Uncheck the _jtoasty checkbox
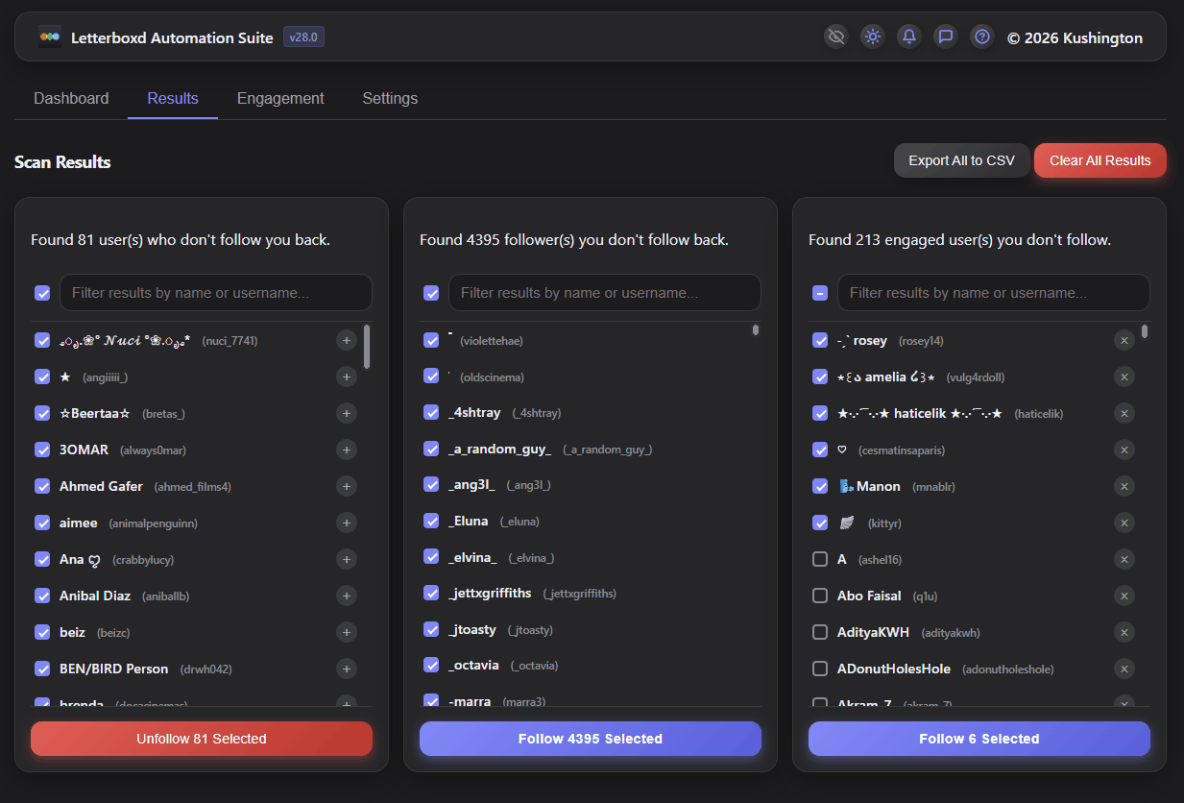The image size is (1184, 803). 431,629
